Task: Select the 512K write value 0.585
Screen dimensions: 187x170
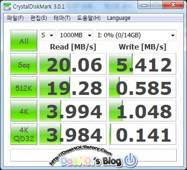Action: pos(142,87)
